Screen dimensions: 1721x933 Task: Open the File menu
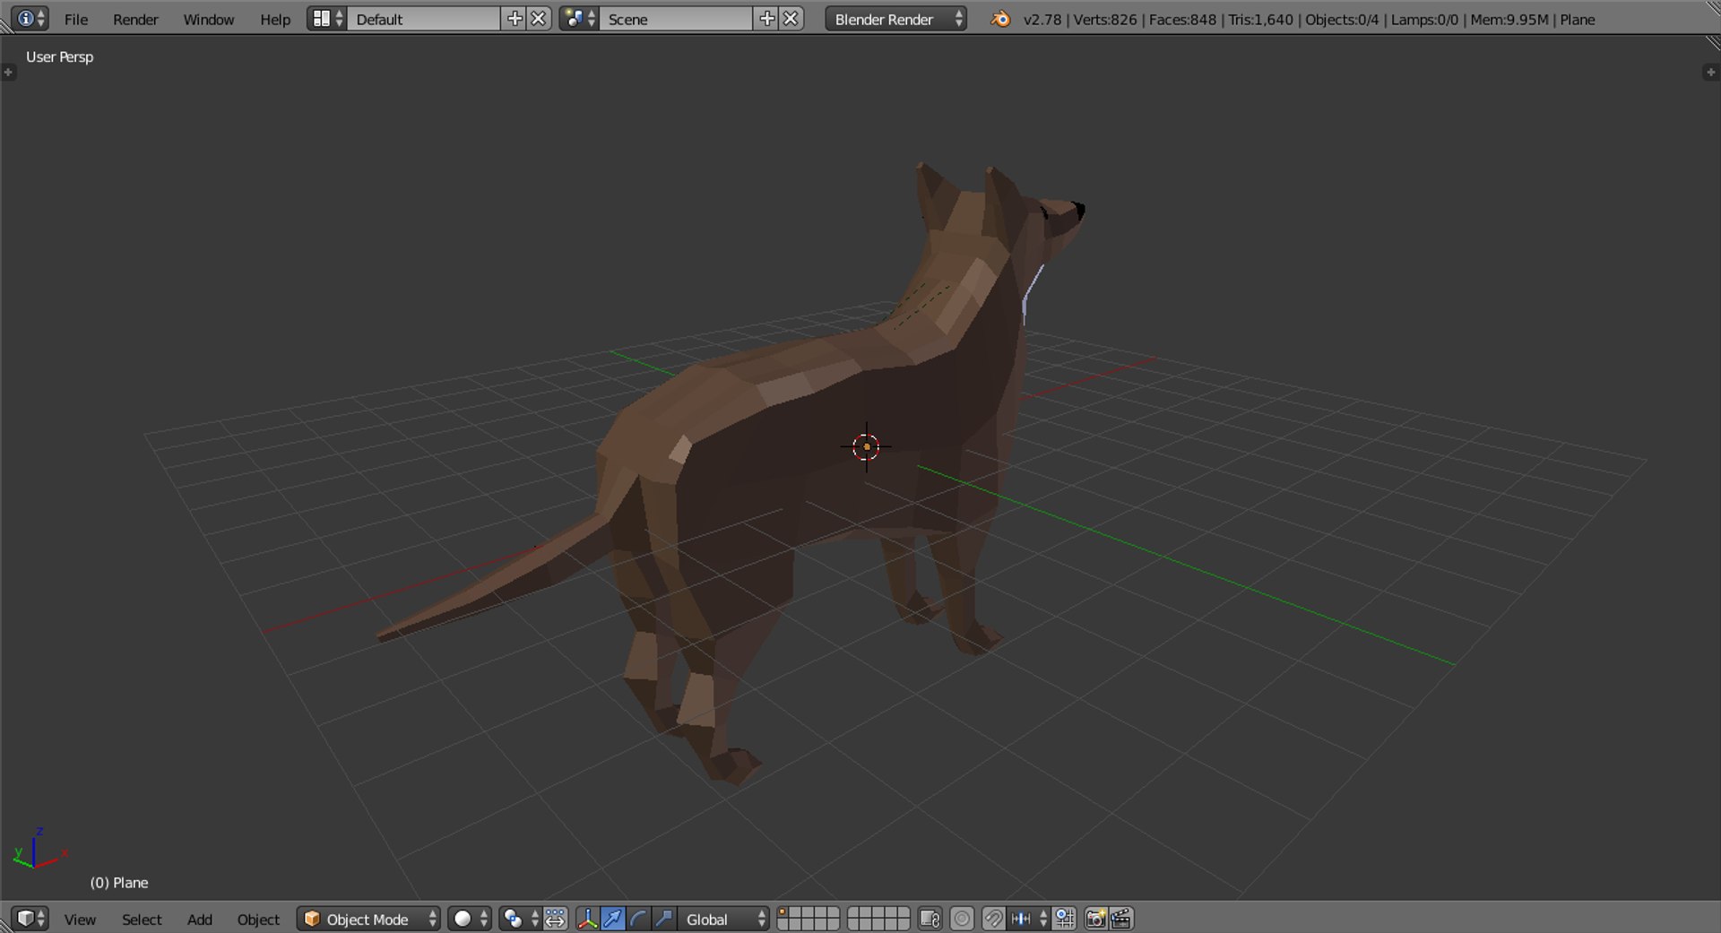[x=76, y=19]
